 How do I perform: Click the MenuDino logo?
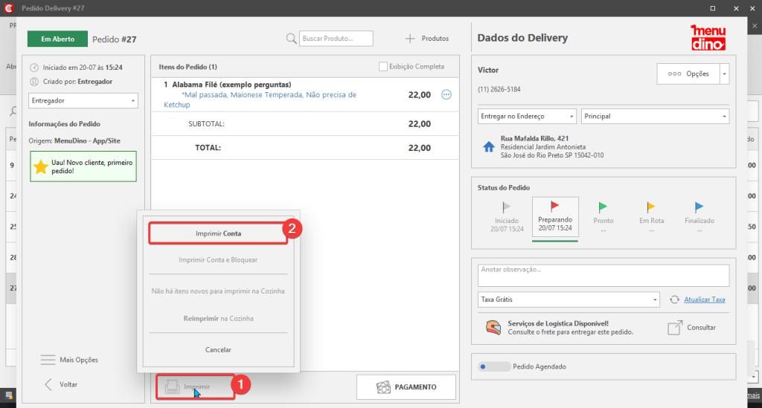pyautogui.click(x=708, y=38)
